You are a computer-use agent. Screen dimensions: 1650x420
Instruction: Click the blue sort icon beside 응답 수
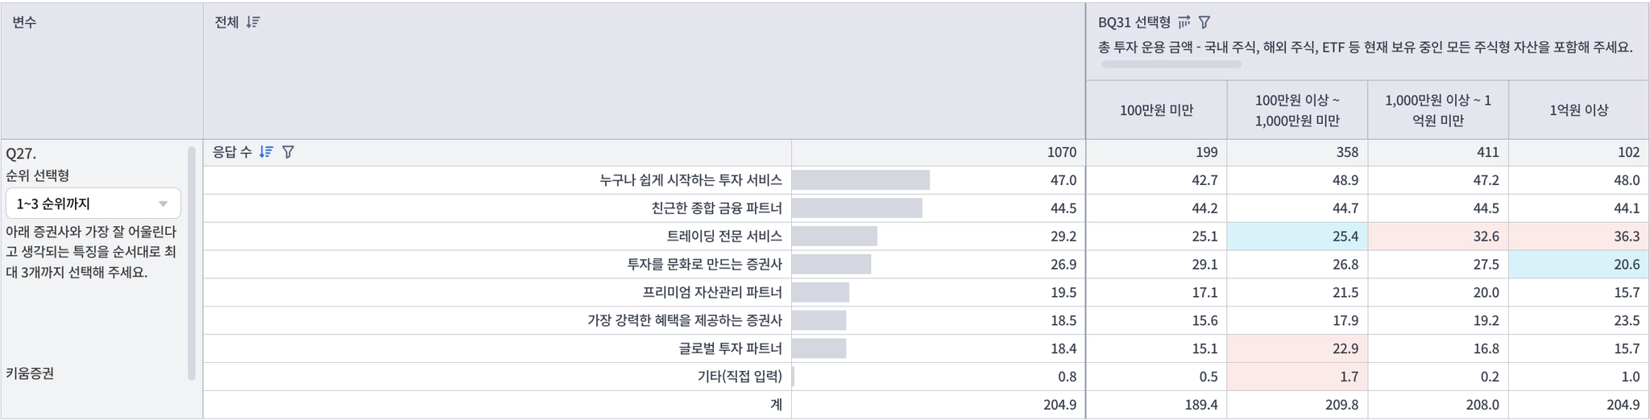point(266,152)
